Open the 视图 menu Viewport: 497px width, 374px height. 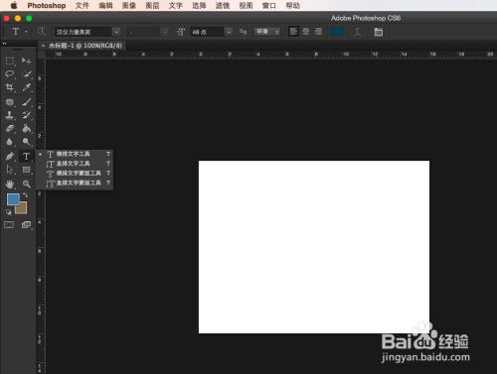pyautogui.click(x=246, y=6)
